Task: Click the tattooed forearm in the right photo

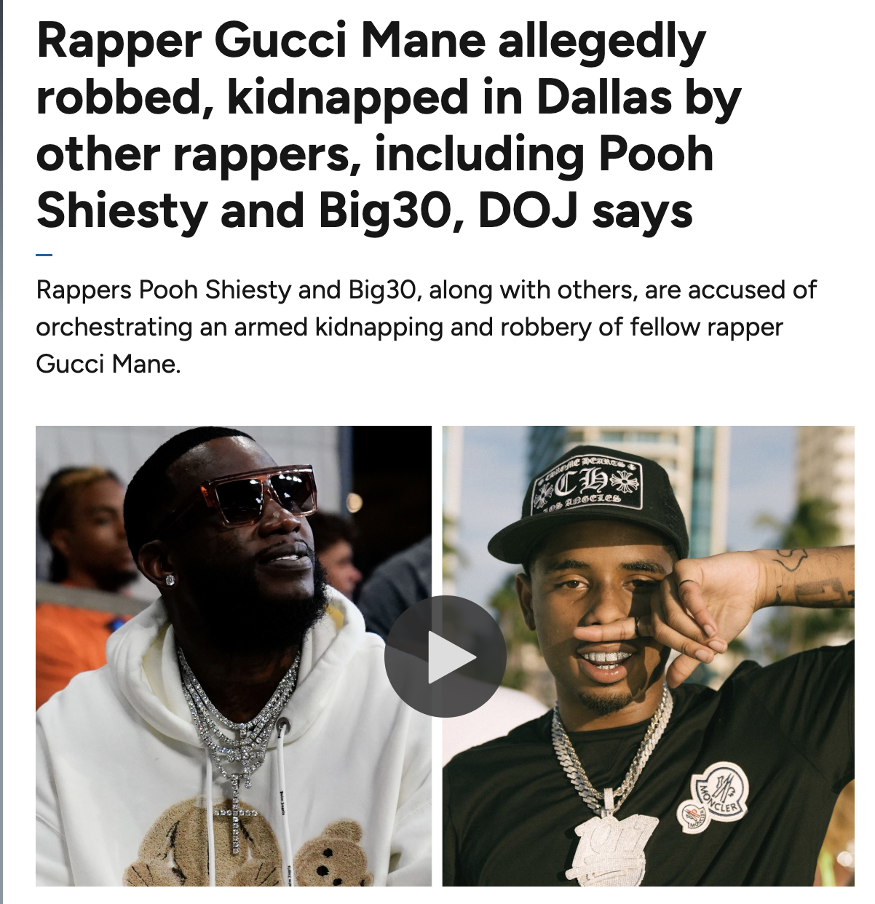Action: (x=808, y=579)
